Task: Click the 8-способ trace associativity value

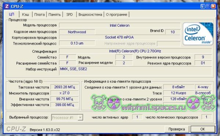Action: (x=203, y=93)
